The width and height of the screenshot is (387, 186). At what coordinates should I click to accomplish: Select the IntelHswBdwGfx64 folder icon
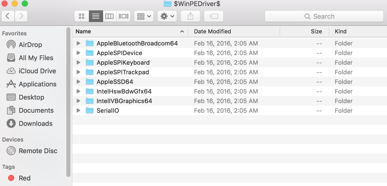pyautogui.click(x=90, y=91)
